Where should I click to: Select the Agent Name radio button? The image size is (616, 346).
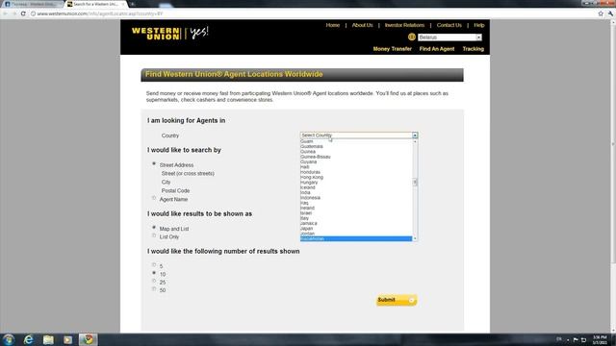tap(154, 198)
